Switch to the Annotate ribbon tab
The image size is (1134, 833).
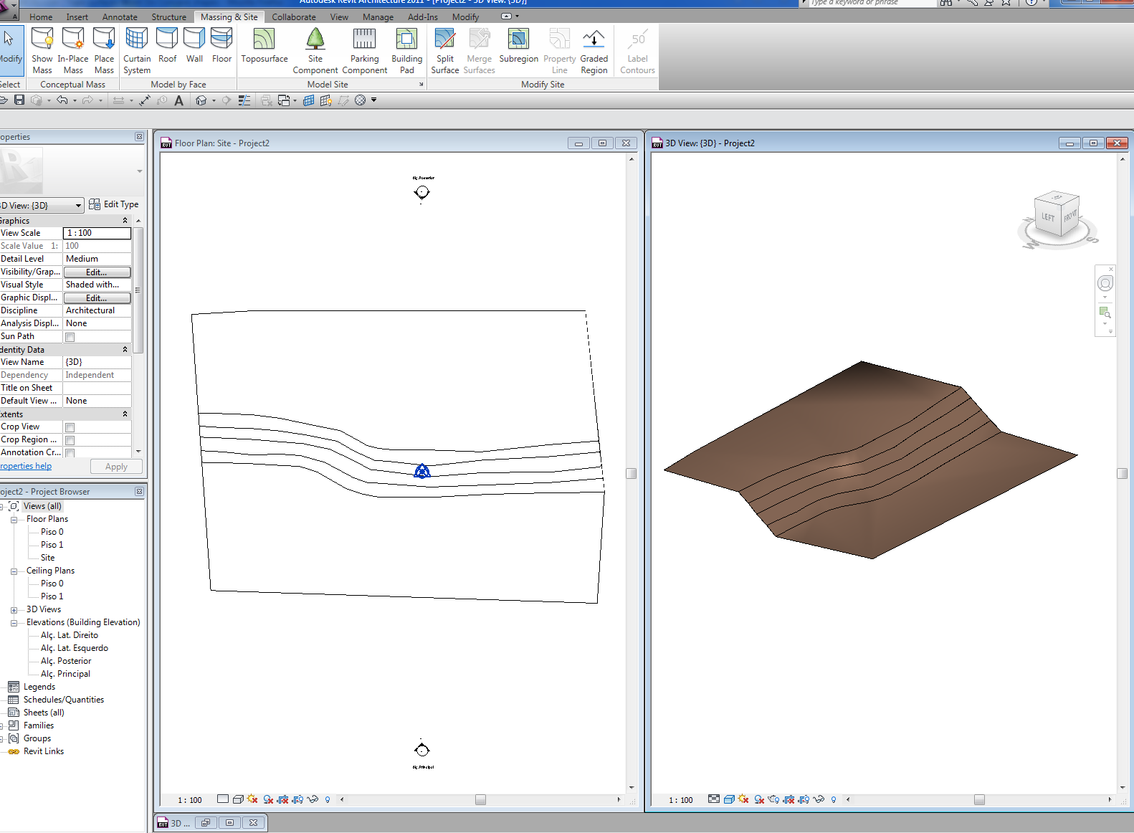120,16
